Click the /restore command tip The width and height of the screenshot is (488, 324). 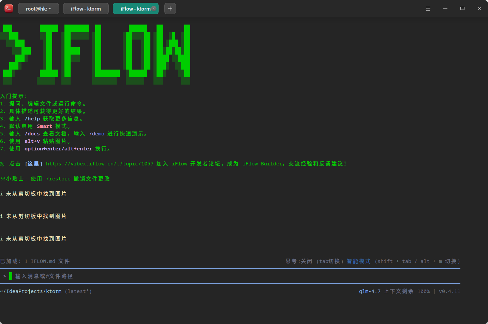(x=58, y=179)
